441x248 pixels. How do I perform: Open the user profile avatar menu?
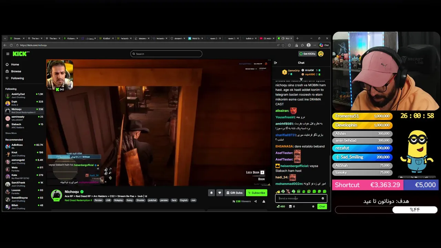(x=321, y=54)
